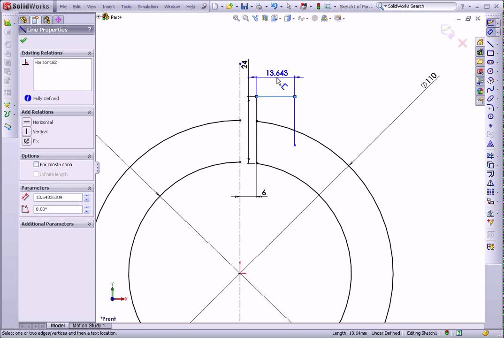The image size is (504, 338).
Task: Toggle the For construction checkbox
Action: (36, 164)
